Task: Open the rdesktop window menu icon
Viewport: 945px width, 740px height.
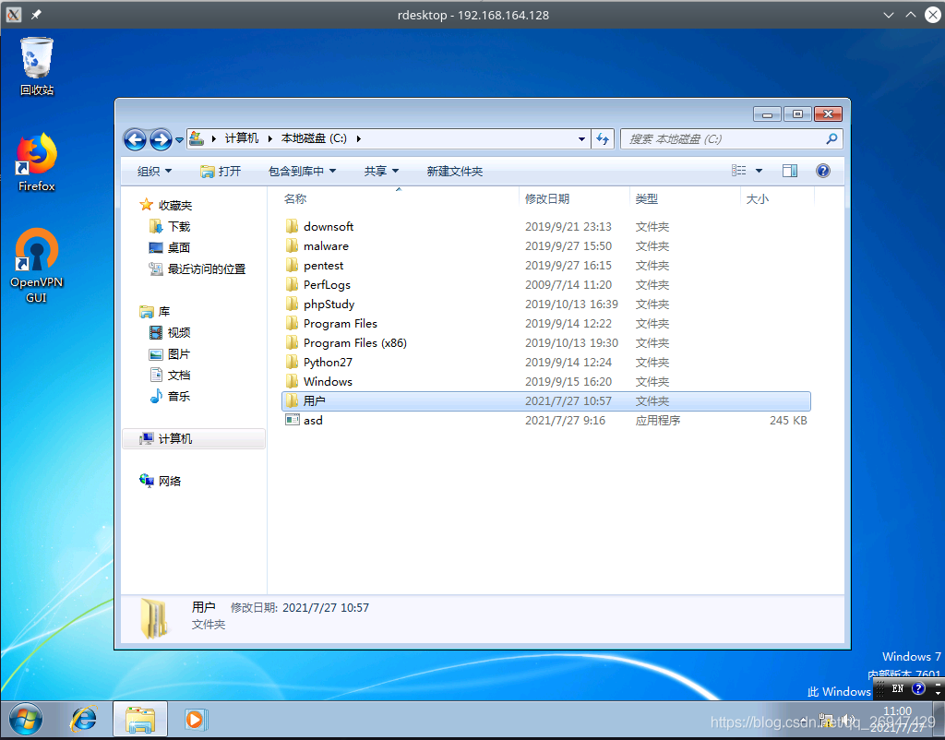Action: [13, 15]
